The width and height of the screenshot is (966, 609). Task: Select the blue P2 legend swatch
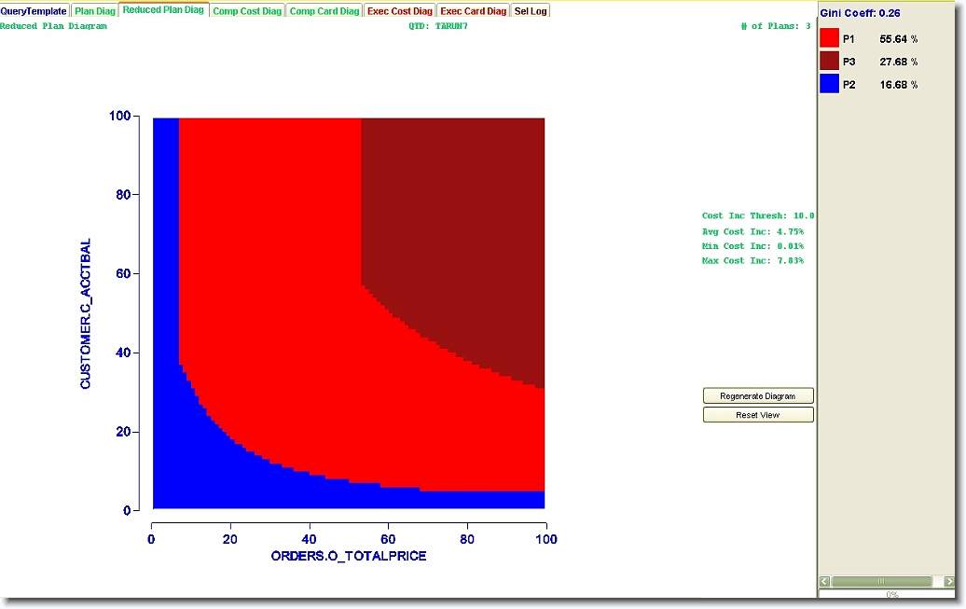829,84
